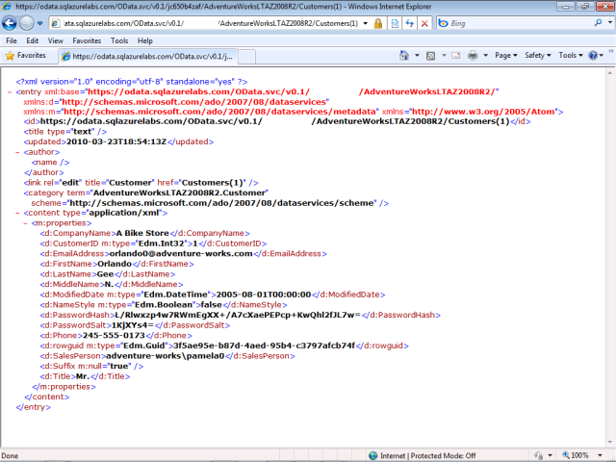Open the recent pages dropdown arrow
This screenshot has width=616, height=462.
40,23
